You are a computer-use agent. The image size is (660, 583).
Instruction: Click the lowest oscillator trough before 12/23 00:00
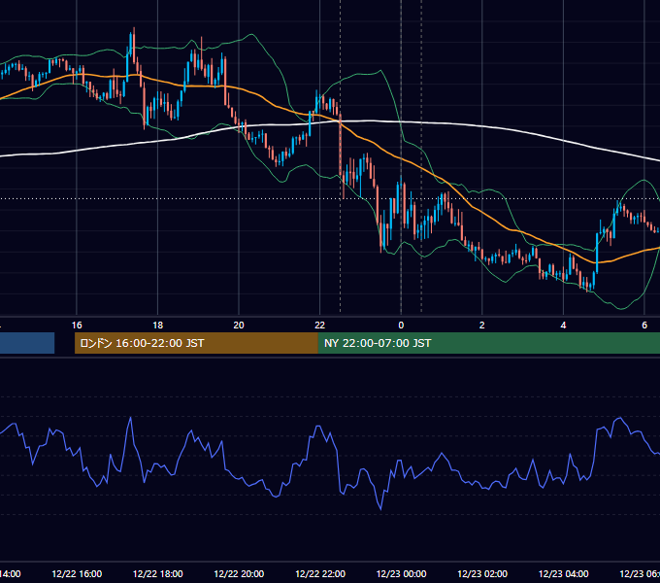click(380, 508)
